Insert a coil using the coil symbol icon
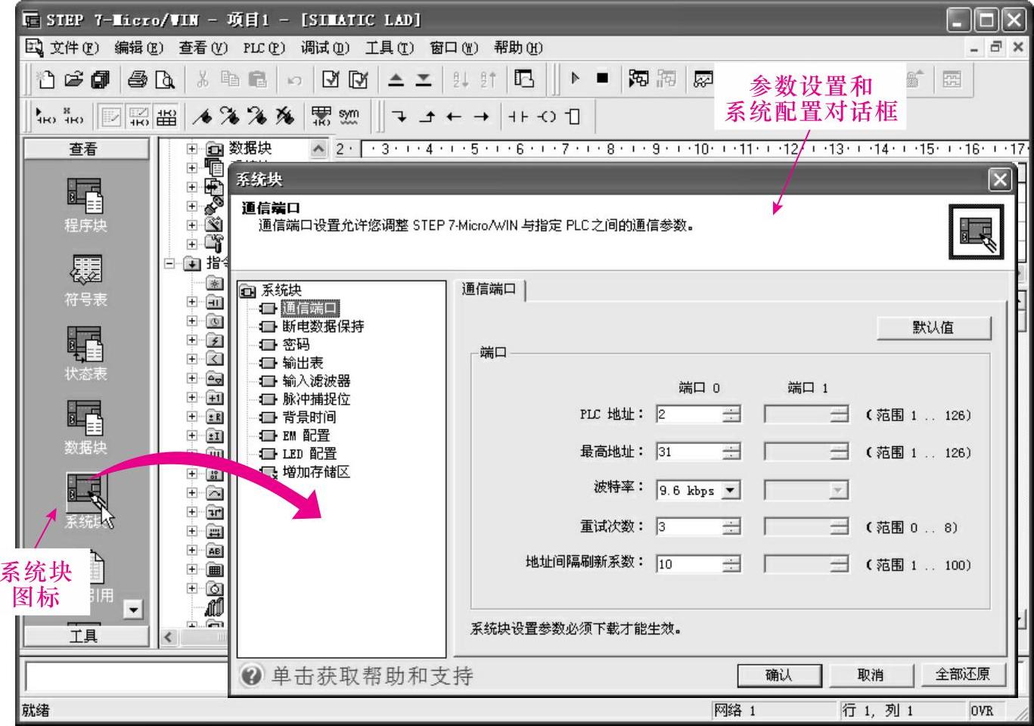This screenshot has height=726, width=1034. [x=546, y=116]
